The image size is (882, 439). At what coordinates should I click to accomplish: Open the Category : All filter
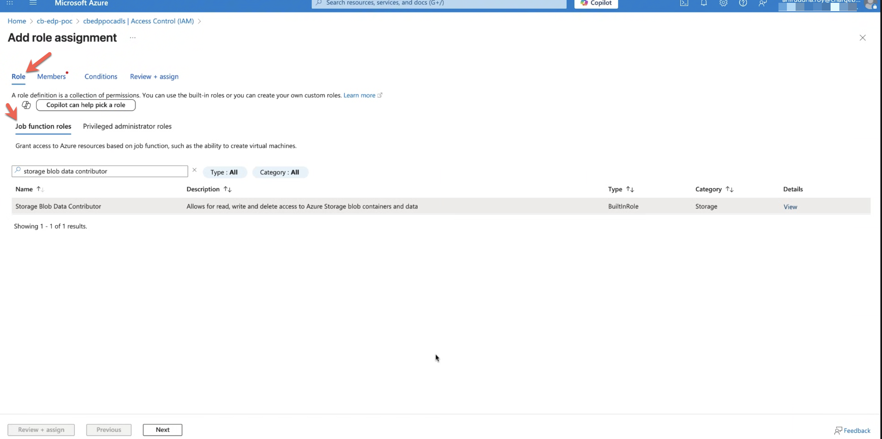coord(279,172)
